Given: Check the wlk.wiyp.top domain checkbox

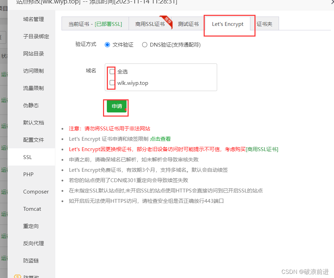Looking at the screenshot, I should click(x=111, y=82).
